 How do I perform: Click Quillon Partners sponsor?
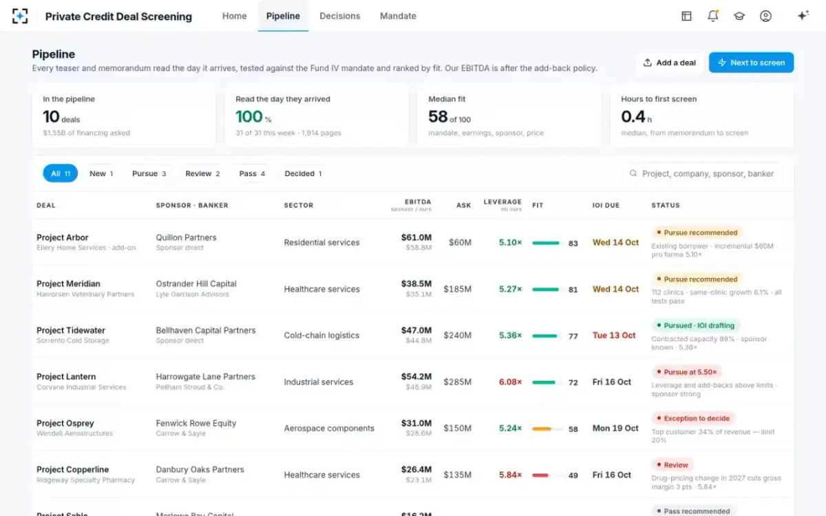click(186, 237)
